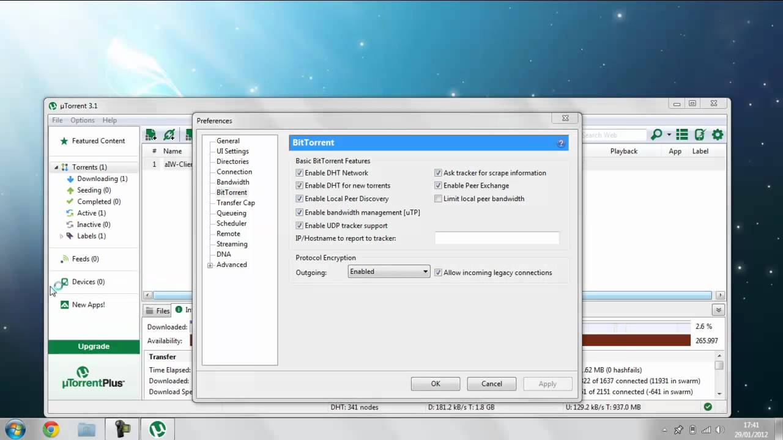
Task: Click the Apply button
Action: [x=547, y=384]
